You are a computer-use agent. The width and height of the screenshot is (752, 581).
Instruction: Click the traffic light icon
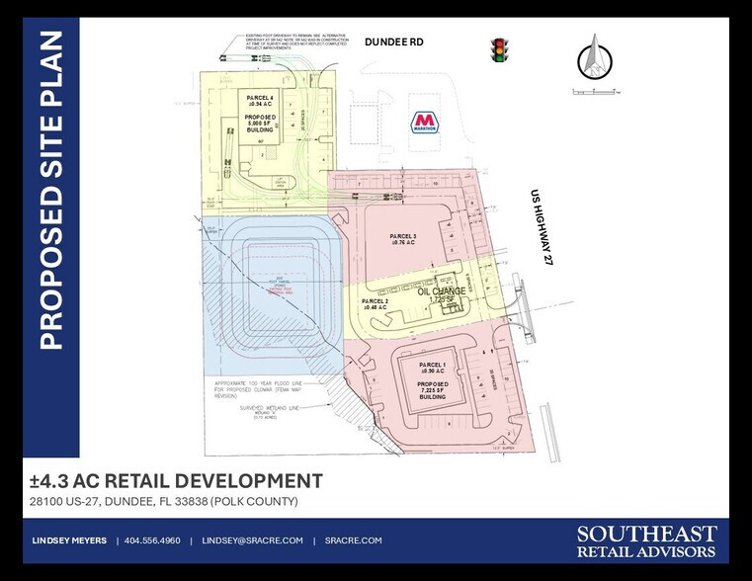499,50
